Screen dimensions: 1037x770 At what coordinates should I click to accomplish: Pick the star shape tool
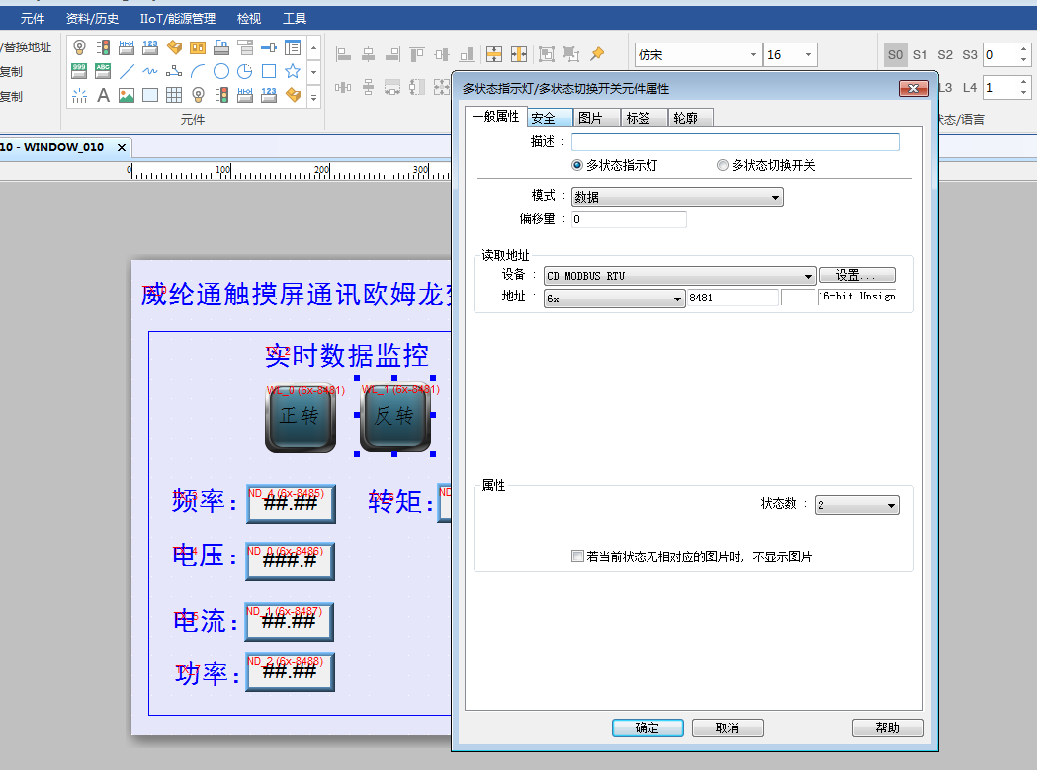click(293, 71)
